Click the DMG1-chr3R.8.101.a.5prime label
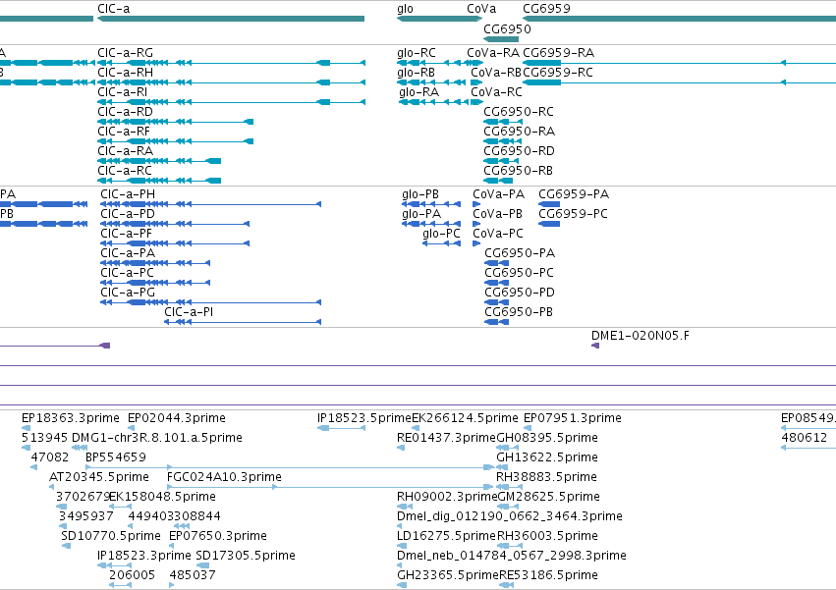836x590 pixels. (157, 438)
